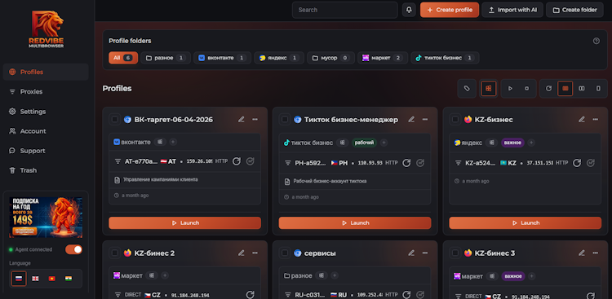Open Settings in sidebar

pos(46,112)
